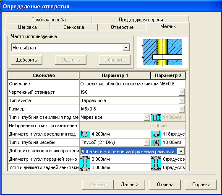
Task: Click the front countersink angle icon
Action: point(156,159)
